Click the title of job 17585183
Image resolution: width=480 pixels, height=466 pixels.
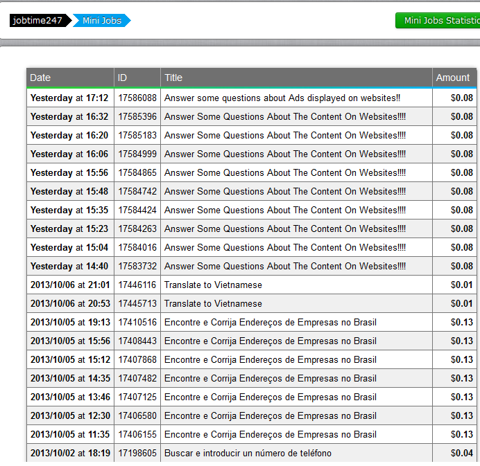point(285,136)
